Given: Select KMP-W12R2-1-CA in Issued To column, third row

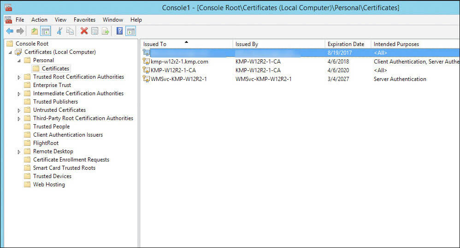Looking at the screenshot, I should tap(173, 70).
